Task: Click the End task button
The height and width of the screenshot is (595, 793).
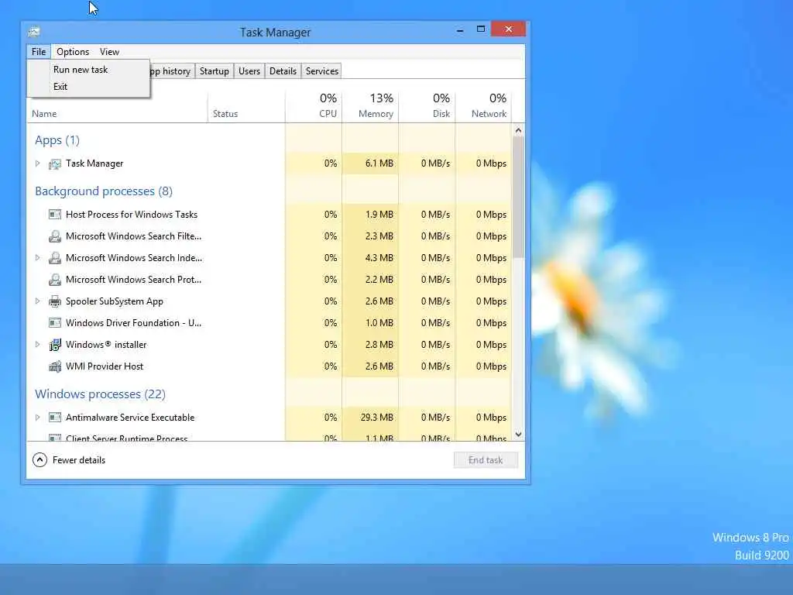Action: pos(486,460)
